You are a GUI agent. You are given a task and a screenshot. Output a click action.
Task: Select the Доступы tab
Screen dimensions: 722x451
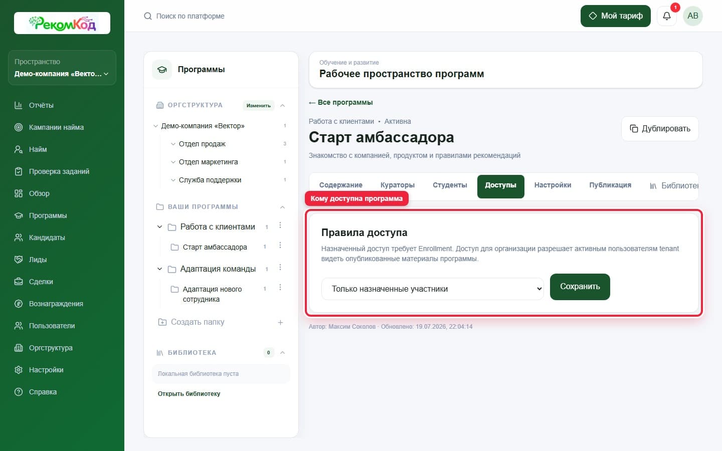[x=501, y=186]
